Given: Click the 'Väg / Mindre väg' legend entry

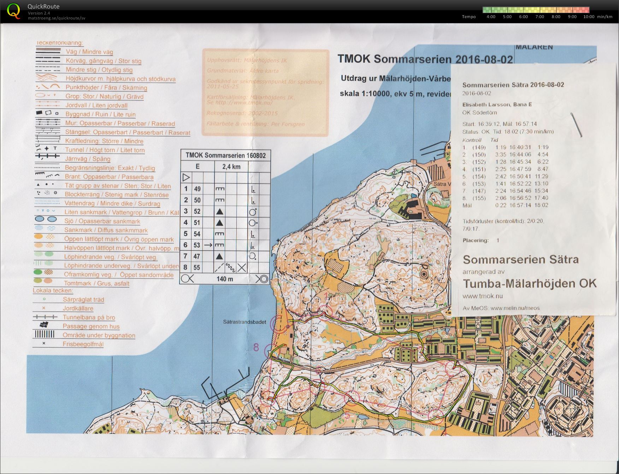Looking at the screenshot, I should (89, 52).
